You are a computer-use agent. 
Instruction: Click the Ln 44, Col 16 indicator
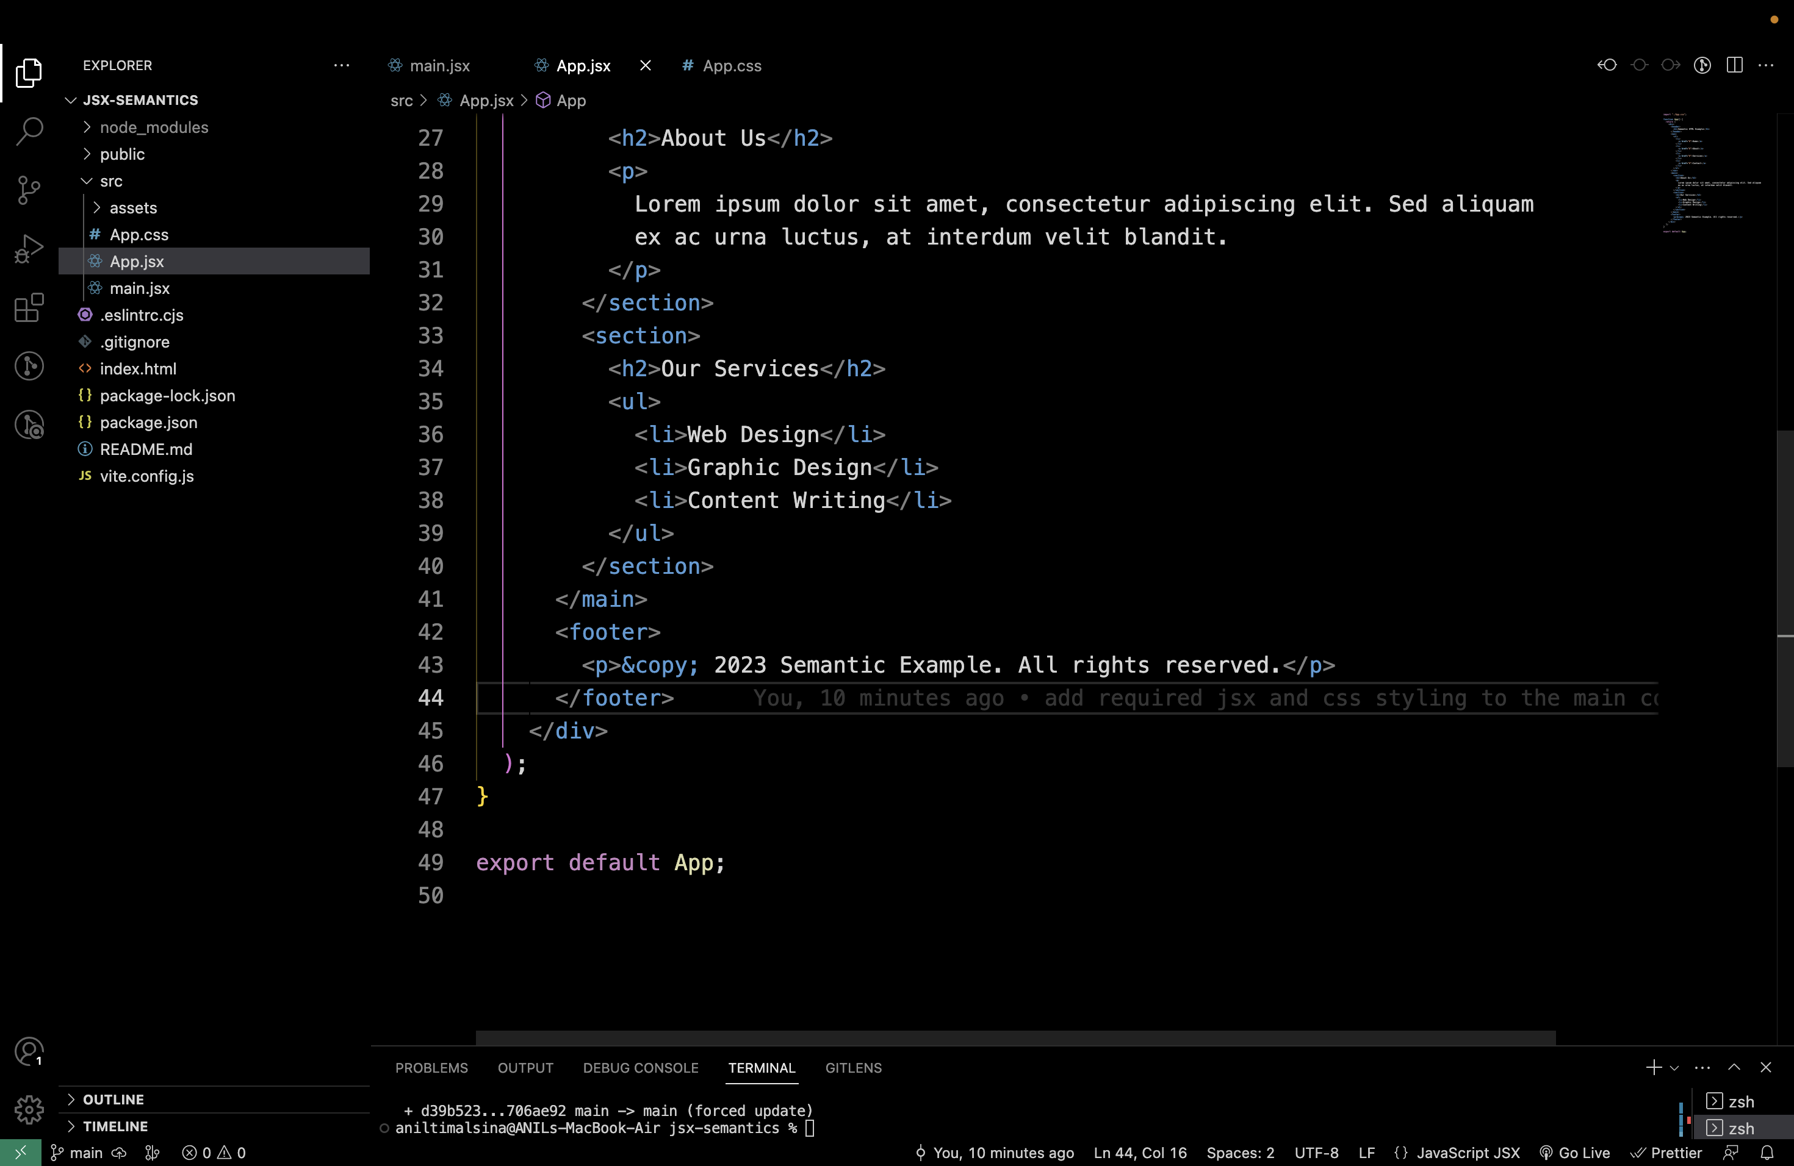click(1140, 1153)
